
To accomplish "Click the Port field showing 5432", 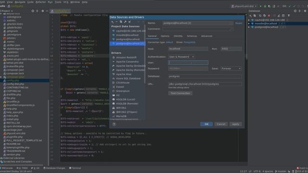I will tap(231, 49).
